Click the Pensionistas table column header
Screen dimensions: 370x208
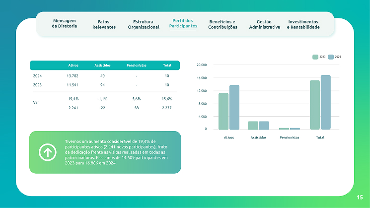point(136,66)
